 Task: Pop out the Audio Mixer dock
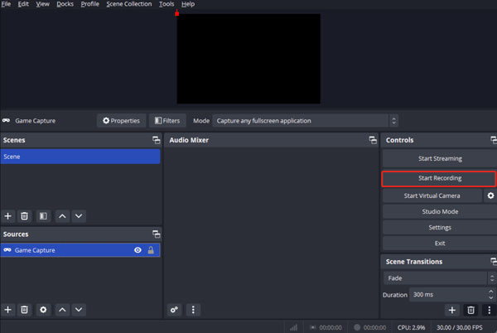373,140
